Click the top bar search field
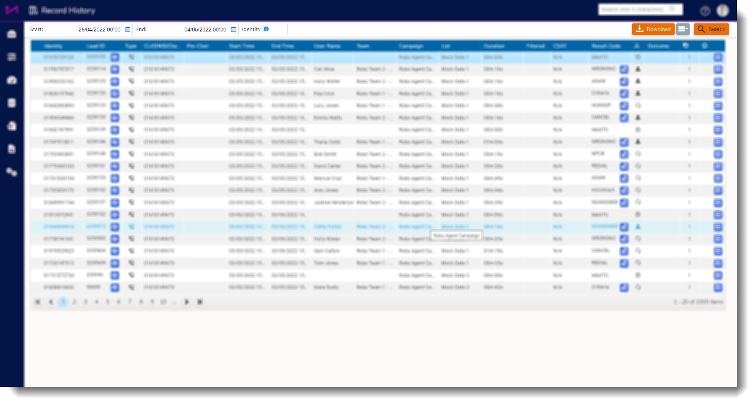 click(x=640, y=9)
